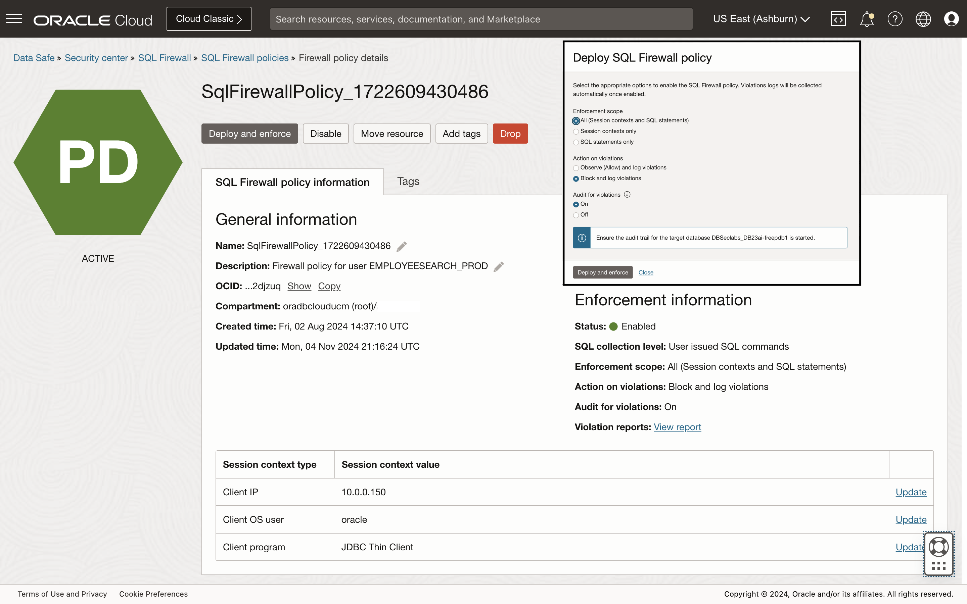Open the help widget in bottom corner
This screenshot has height=604, width=967.
click(x=939, y=553)
